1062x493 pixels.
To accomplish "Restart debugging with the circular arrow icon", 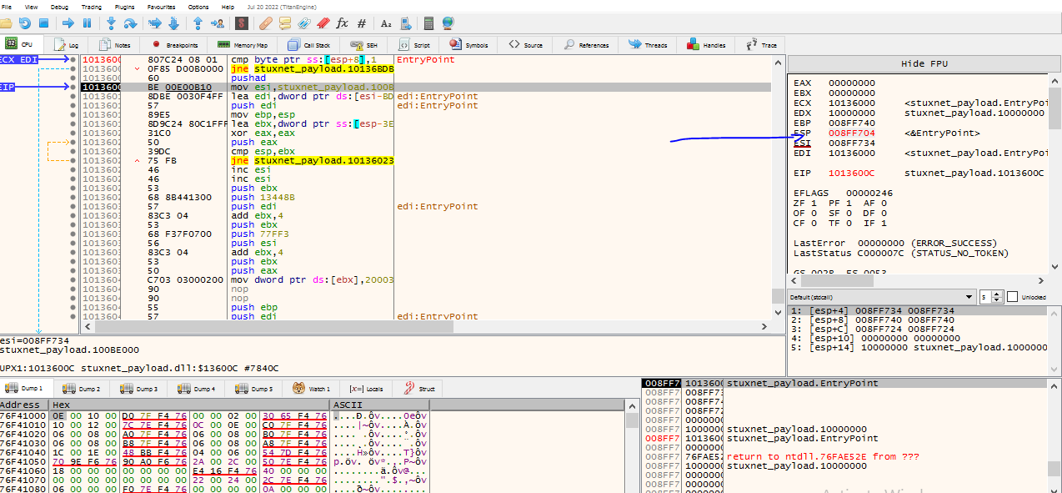I will tap(25, 23).
